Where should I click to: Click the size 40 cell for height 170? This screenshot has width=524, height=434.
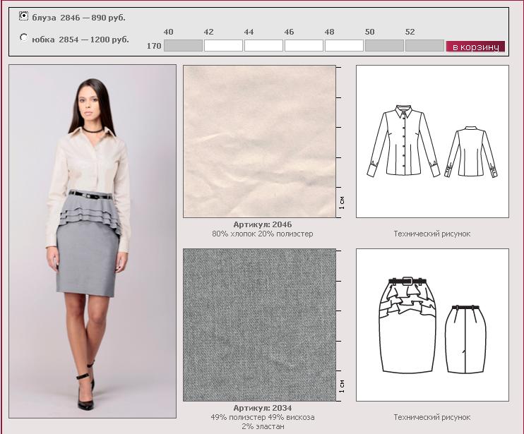click(183, 46)
